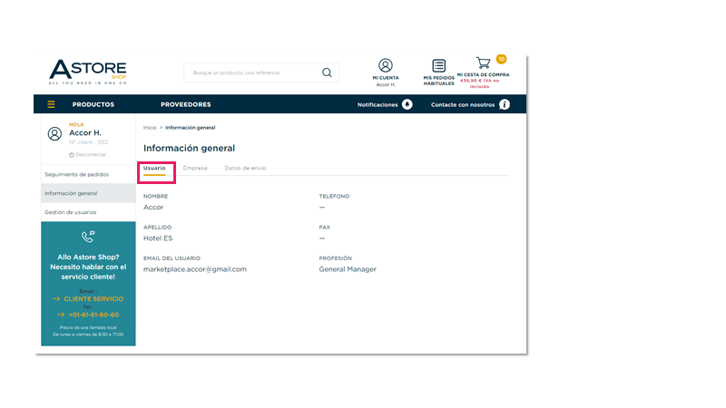The height and width of the screenshot is (408, 726).
Task: Click the email marketplace.accor@gmail.com
Action: (x=195, y=269)
